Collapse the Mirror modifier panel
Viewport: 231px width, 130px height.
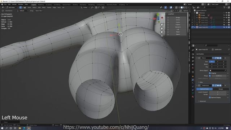pos(197,58)
